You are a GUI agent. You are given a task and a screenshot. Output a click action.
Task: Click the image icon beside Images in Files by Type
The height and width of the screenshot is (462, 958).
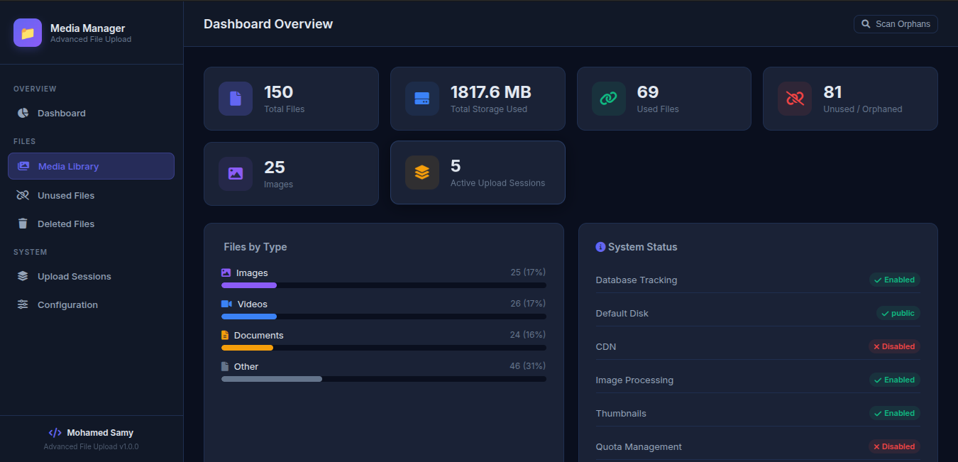pyautogui.click(x=226, y=273)
